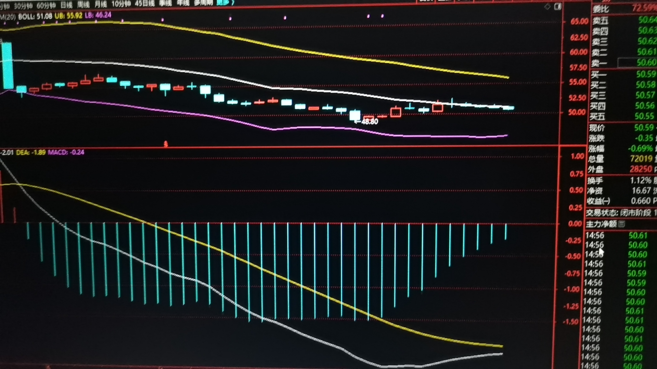The height and width of the screenshot is (369, 657).
Task: Click the 委比 ratio label
Action: click(601, 9)
